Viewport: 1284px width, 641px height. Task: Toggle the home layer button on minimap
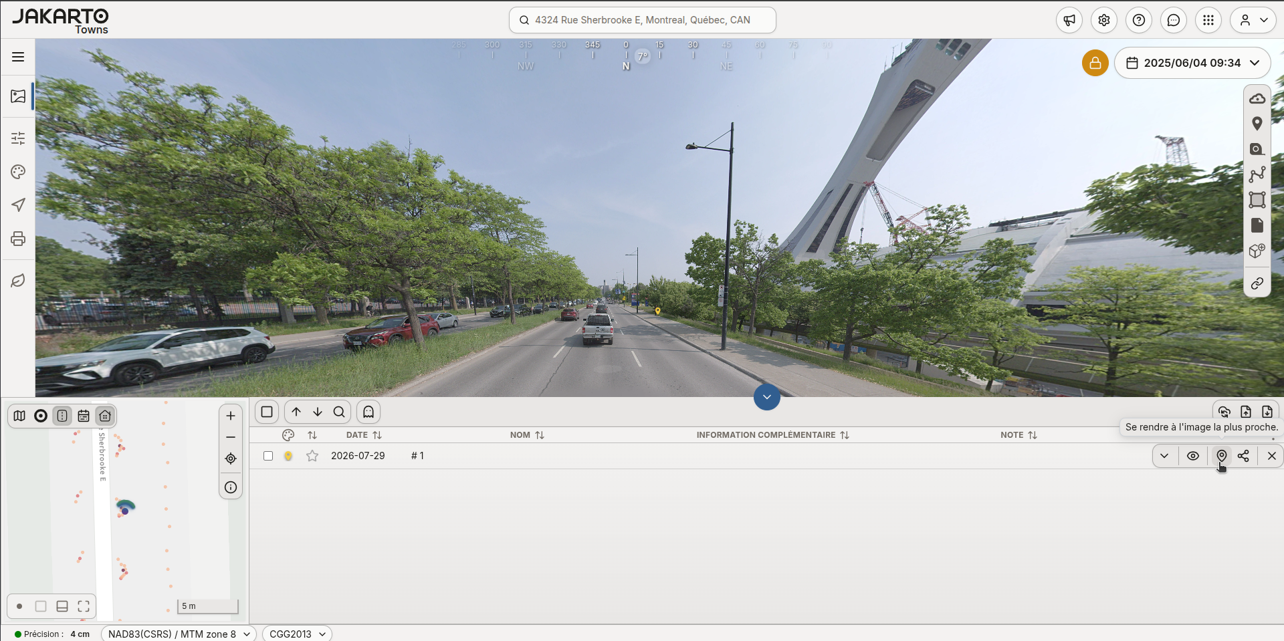click(105, 416)
